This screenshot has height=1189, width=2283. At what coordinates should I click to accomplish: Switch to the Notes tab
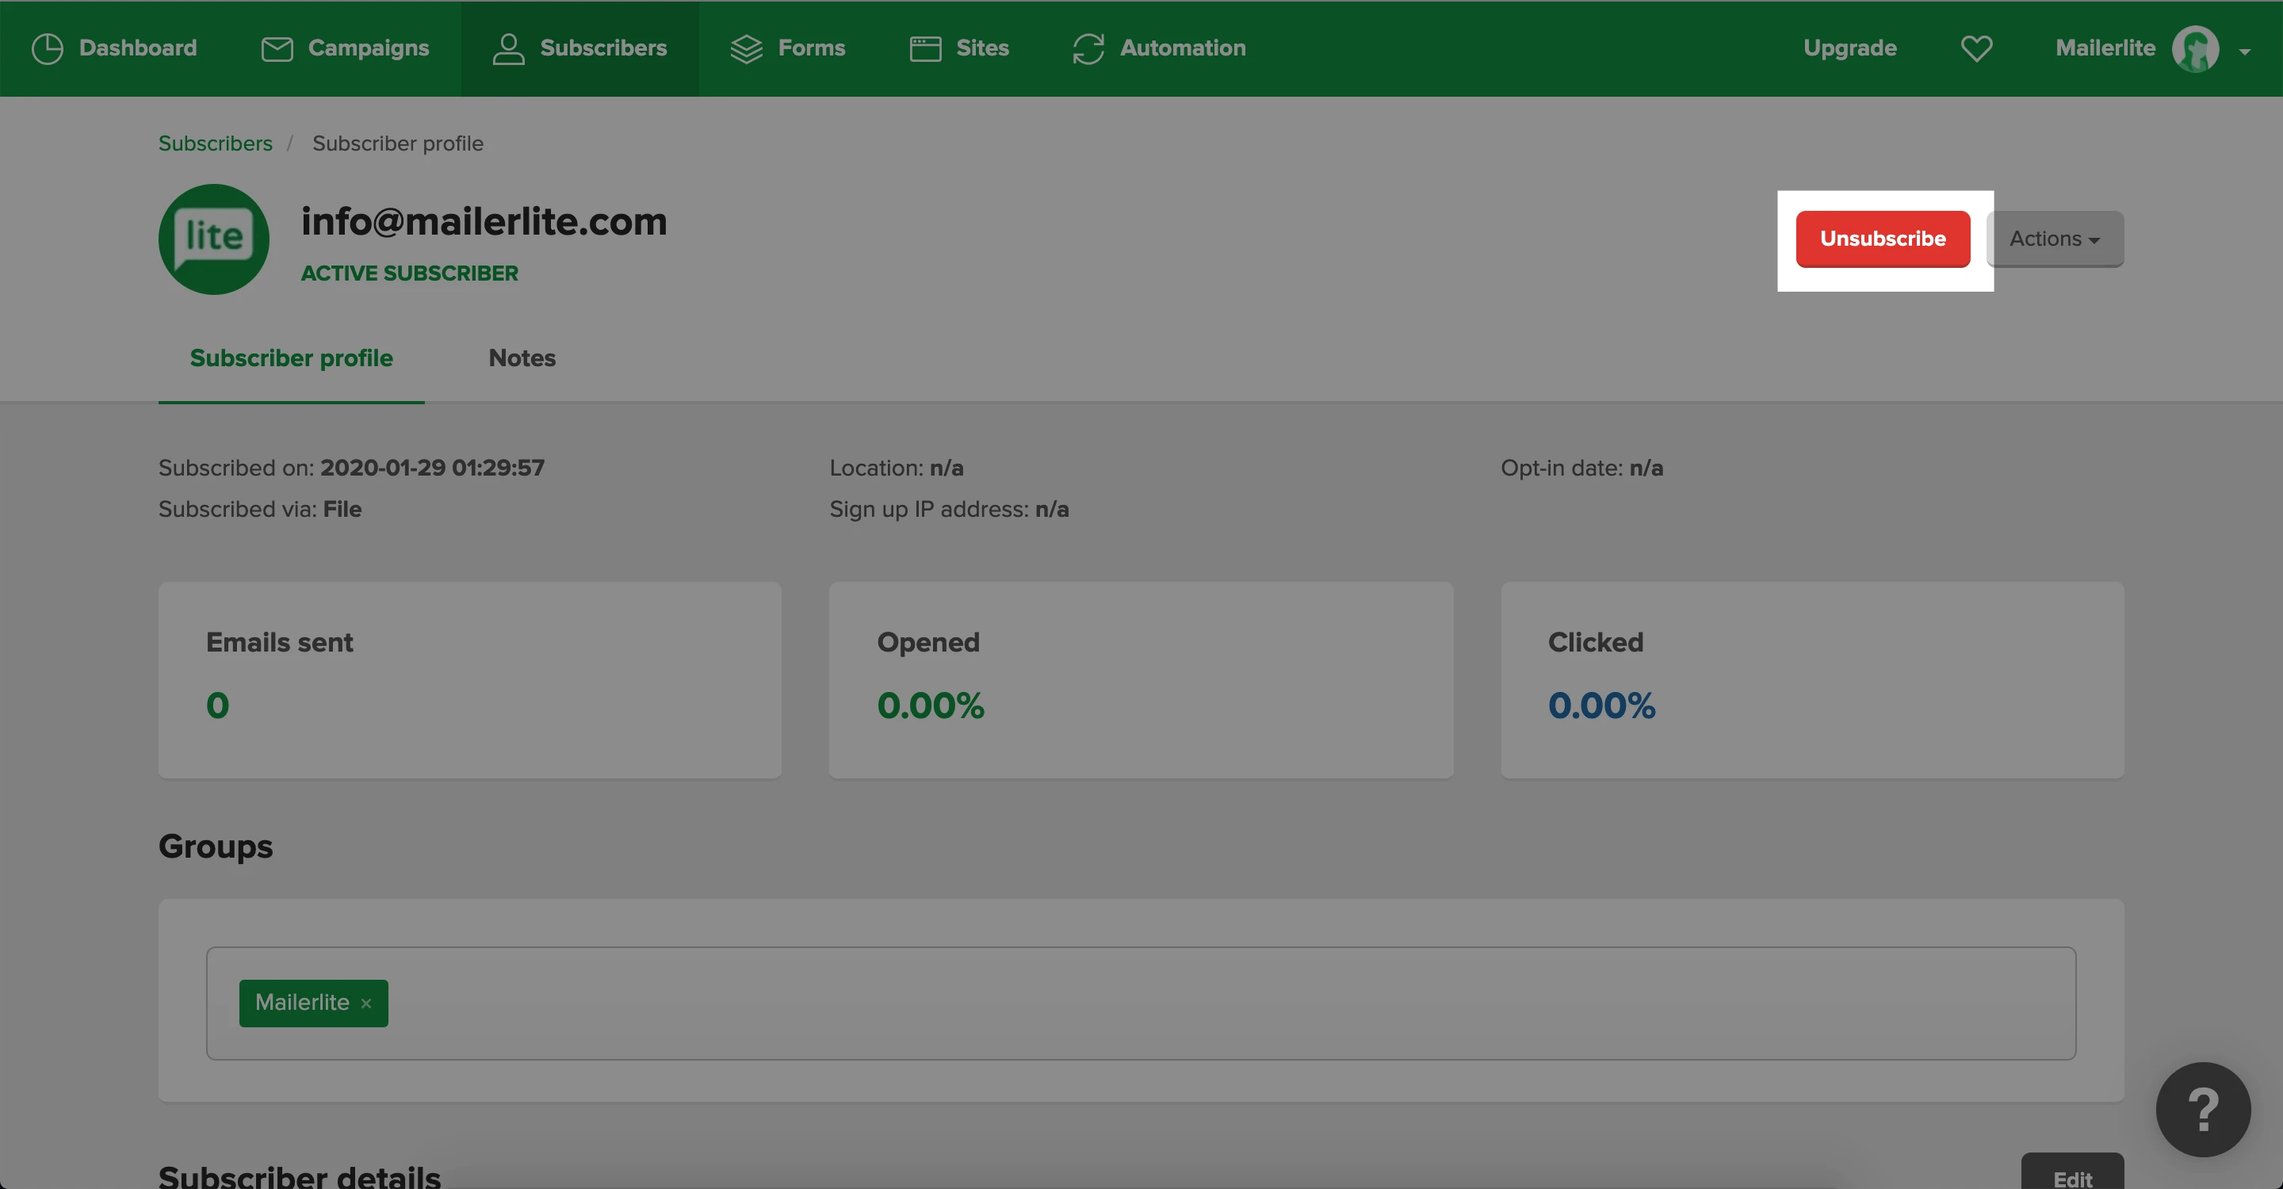(522, 358)
